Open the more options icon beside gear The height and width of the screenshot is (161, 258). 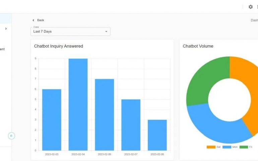tap(257, 7)
